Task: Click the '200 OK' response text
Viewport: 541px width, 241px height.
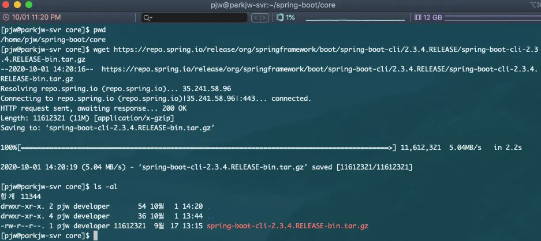Action: point(174,108)
